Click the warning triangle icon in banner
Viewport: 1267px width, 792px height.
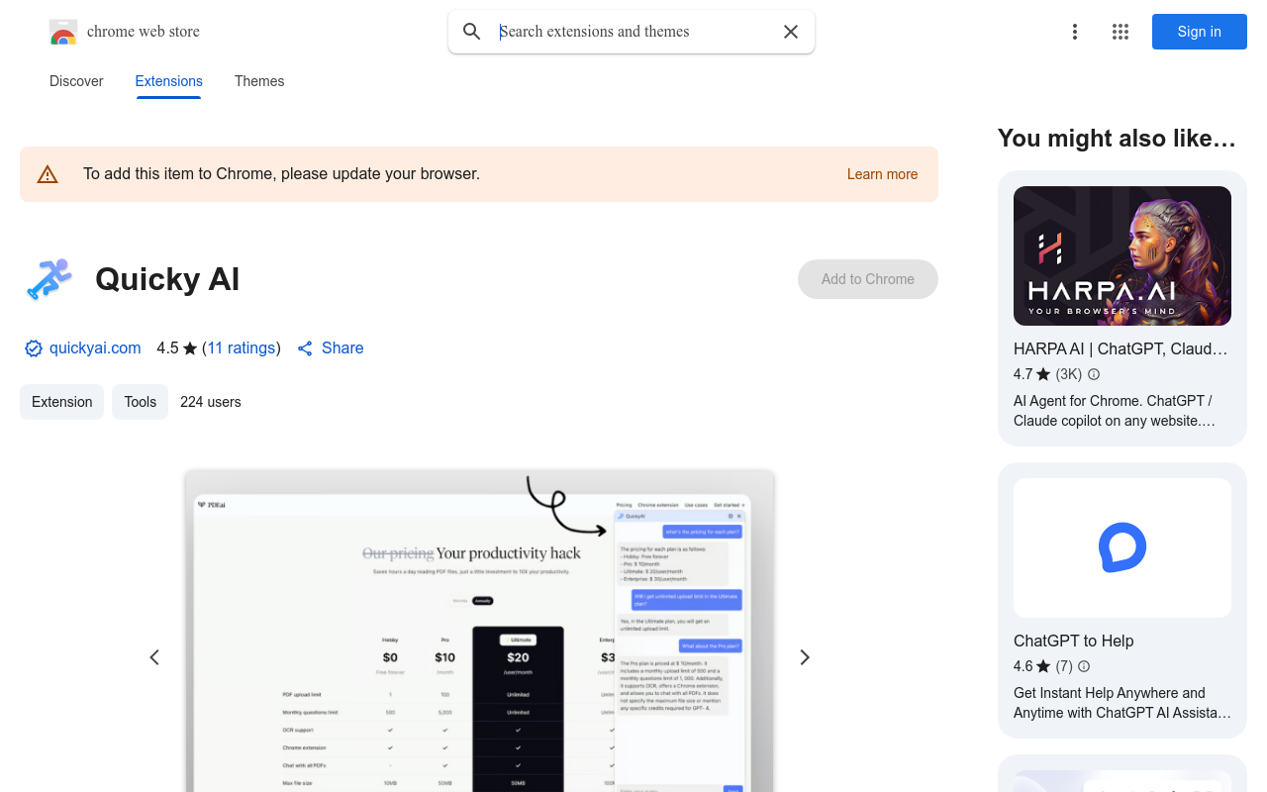(x=48, y=174)
